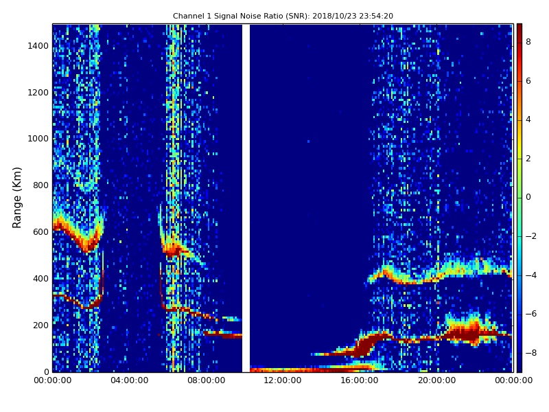
Task: Click the 08:00:00 time axis label
Action: pyautogui.click(x=207, y=380)
